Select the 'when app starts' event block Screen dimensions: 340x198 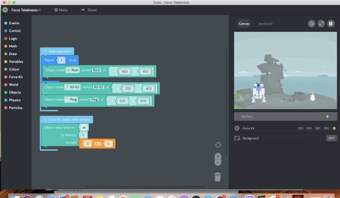pos(57,51)
